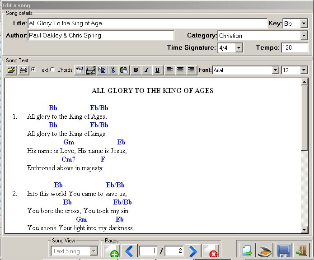Screen dimensions: 314x260
Task: Click into the Tempo field
Action: [x=295, y=48]
